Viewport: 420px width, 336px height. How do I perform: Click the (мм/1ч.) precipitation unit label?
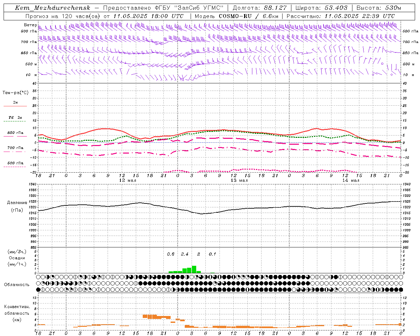(17, 264)
